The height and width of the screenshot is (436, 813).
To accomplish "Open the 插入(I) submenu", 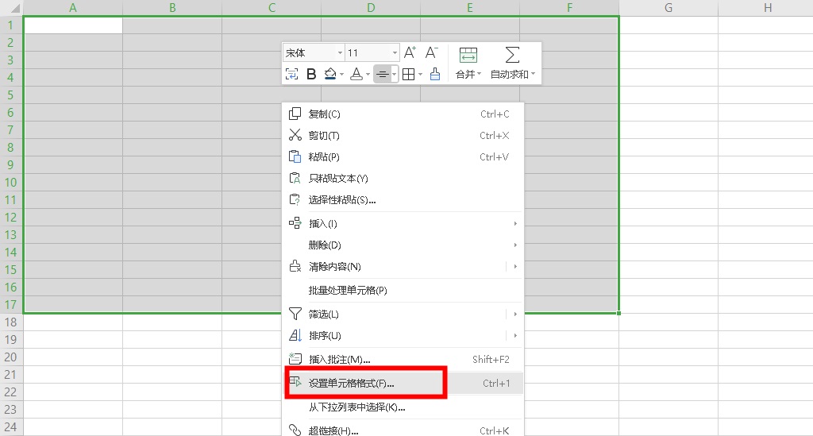I will (403, 223).
